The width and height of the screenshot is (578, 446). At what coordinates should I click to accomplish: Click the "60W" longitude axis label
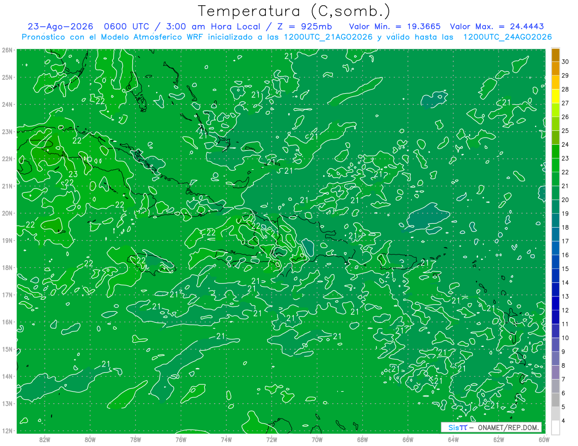point(544,439)
